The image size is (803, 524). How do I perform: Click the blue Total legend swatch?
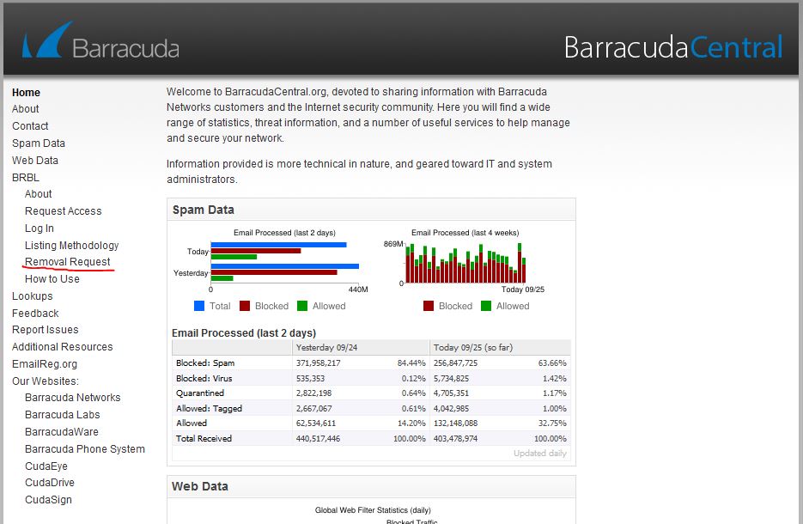click(x=199, y=306)
